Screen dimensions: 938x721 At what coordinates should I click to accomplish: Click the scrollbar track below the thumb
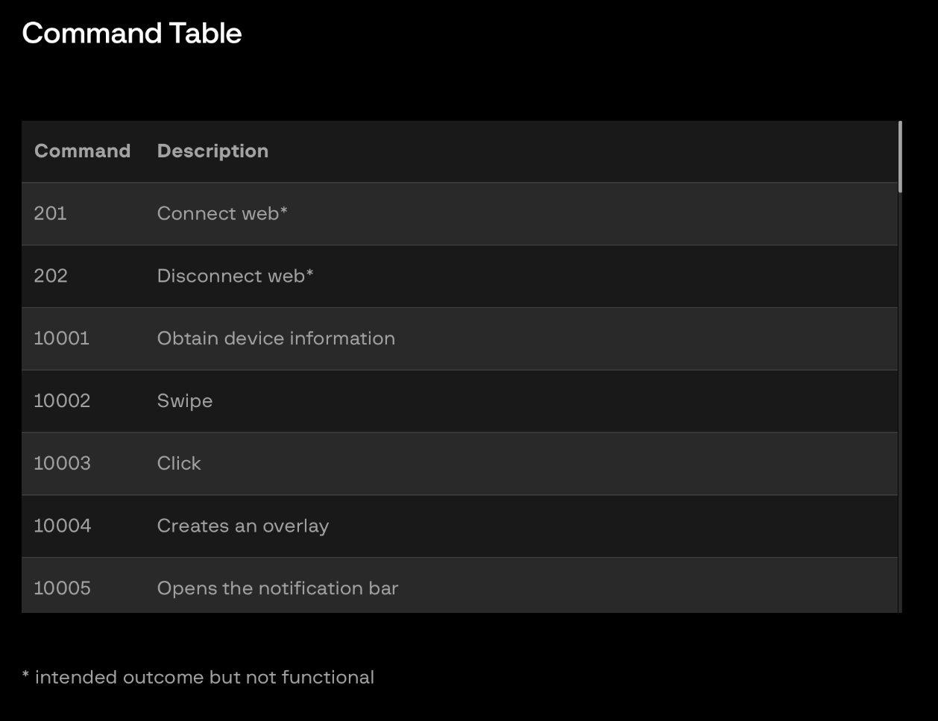coord(900,403)
